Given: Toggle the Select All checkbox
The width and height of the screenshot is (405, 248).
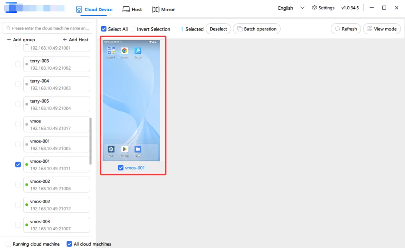Looking at the screenshot, I should 104,29.
